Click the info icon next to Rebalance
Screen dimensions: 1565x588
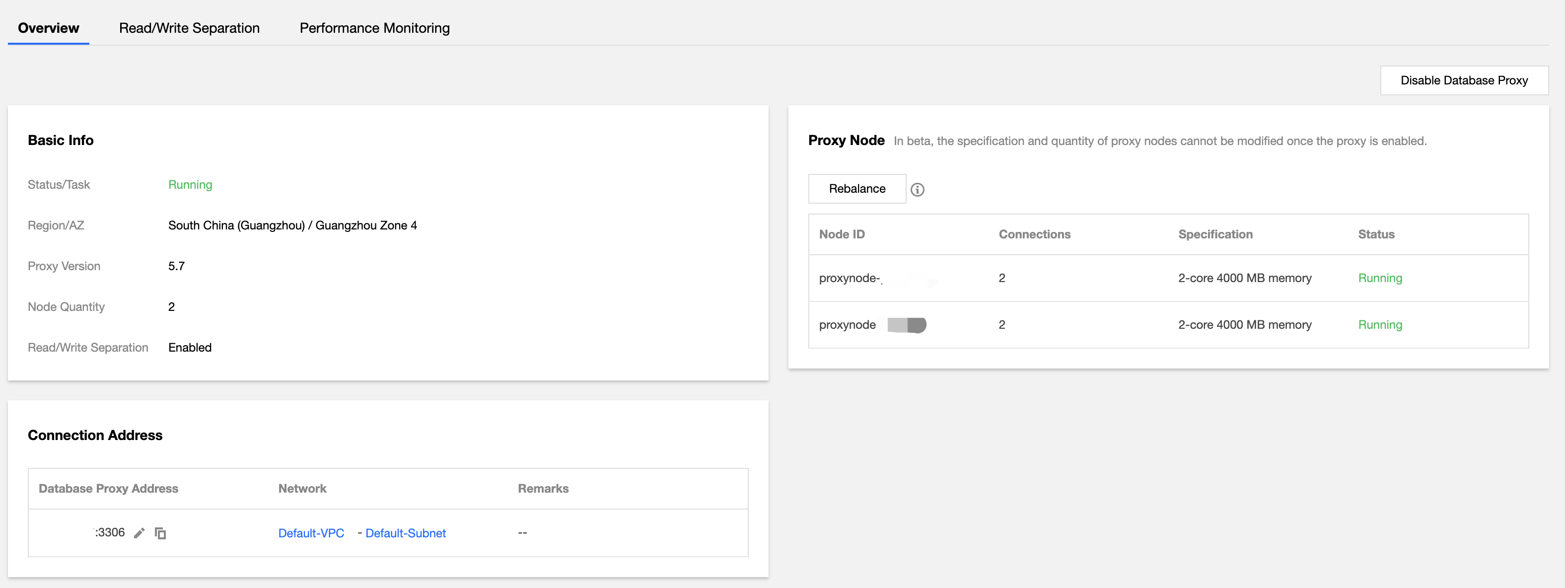click(x=918, y=190)
